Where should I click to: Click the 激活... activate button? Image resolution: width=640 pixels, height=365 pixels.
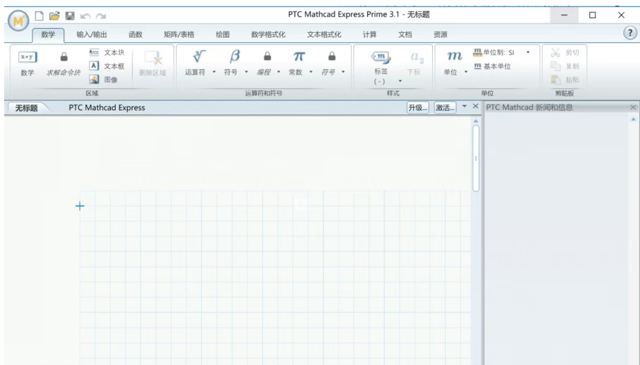[445, 107]
